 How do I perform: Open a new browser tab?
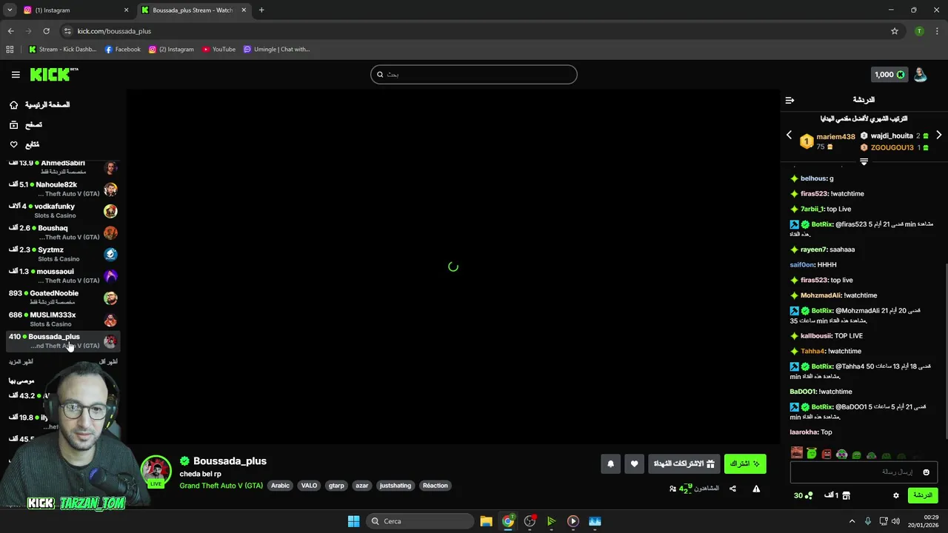tap(261, 10)
